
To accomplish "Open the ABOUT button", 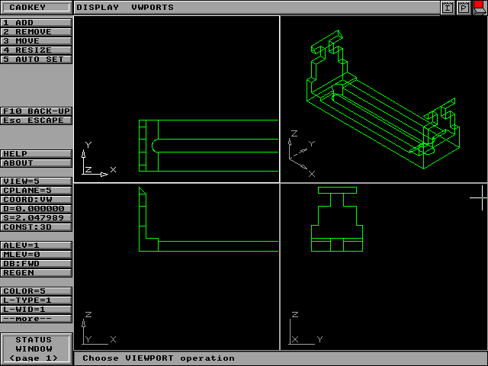I will 37,163.
